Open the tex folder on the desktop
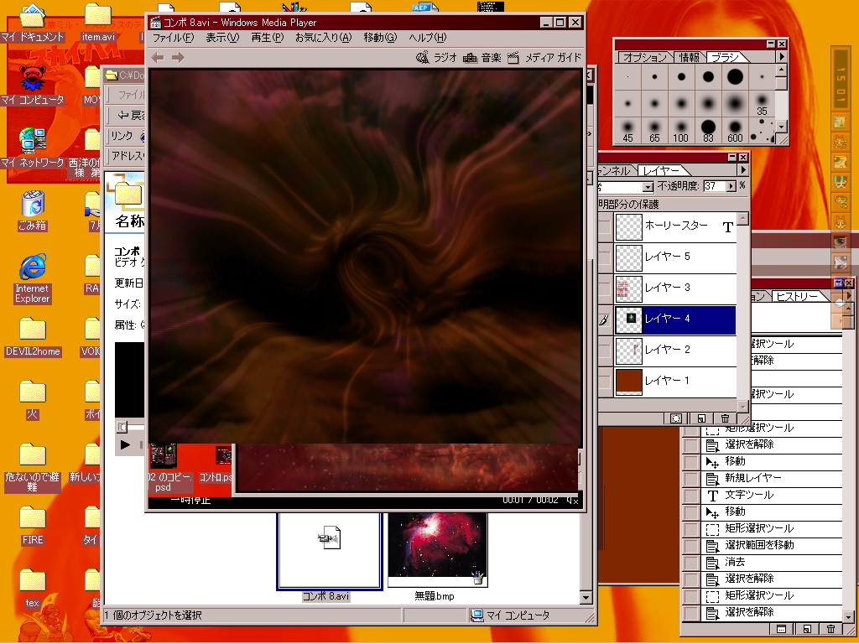 [x=33, y=588]
